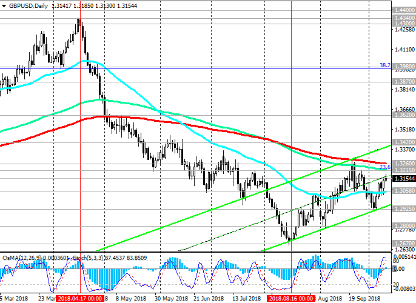Click the 1.32600 level price label
The width and height of the screenshot is (416, 303).
[x=404, y=163]
